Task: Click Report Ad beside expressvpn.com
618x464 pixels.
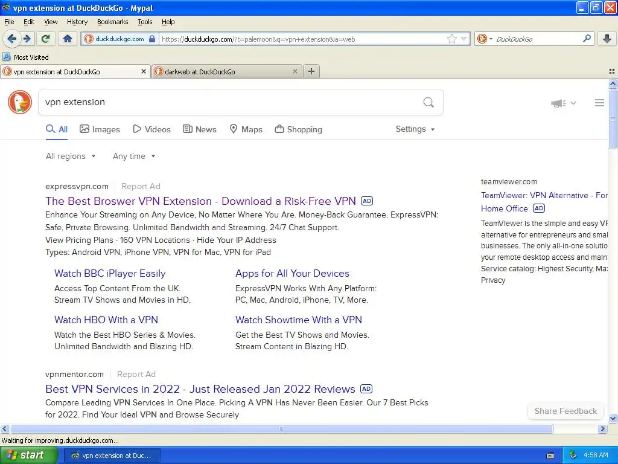Action: [x=141, y=186]
